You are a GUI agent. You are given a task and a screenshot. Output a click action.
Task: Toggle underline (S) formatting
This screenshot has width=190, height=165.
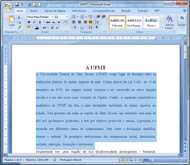(x=40, y=22)
